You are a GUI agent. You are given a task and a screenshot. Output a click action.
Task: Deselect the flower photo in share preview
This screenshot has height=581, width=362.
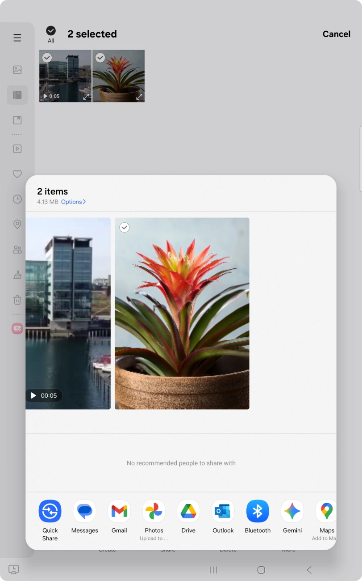tap(125, 228)
